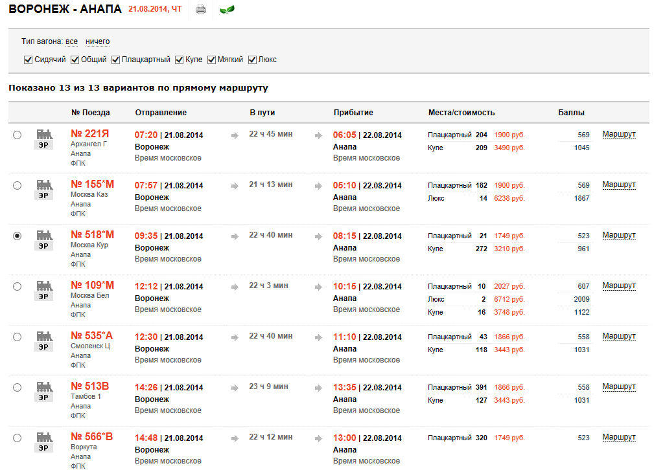Image resolution: width=665 pixels, height=470 pixels.
Task: Open Маршрут link for train № 221Я
Action: (619, 134)
